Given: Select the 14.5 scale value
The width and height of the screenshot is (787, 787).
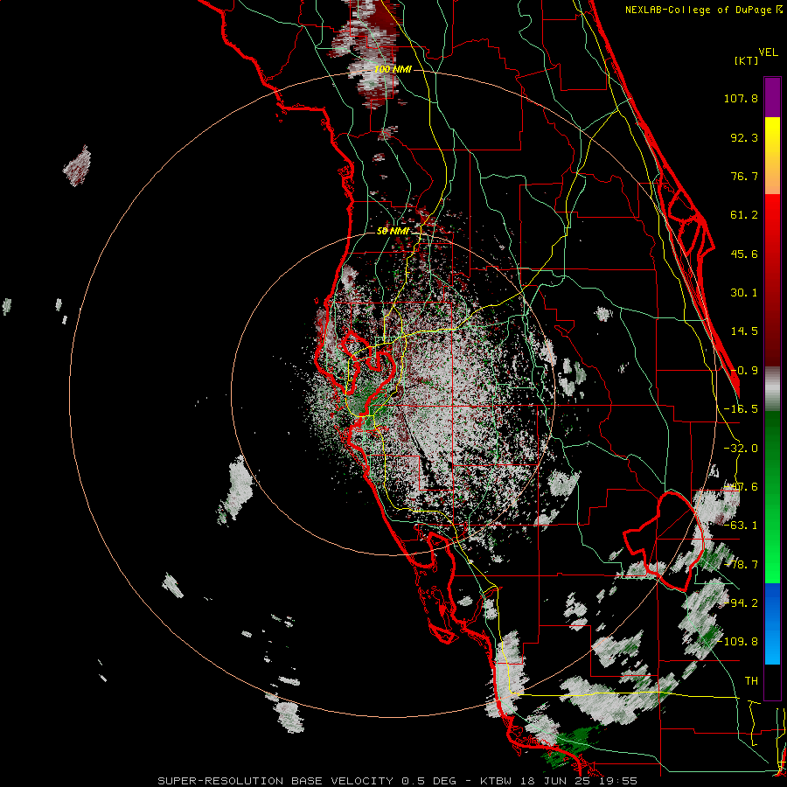Looking at the screenshot, I should tap(744, 331).
